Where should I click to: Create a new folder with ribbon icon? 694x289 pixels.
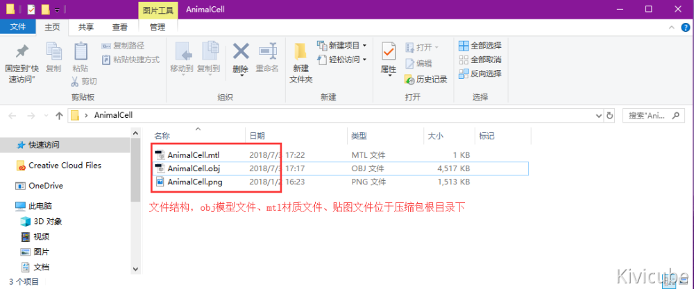pyautogui.click(x=301, y=53)
